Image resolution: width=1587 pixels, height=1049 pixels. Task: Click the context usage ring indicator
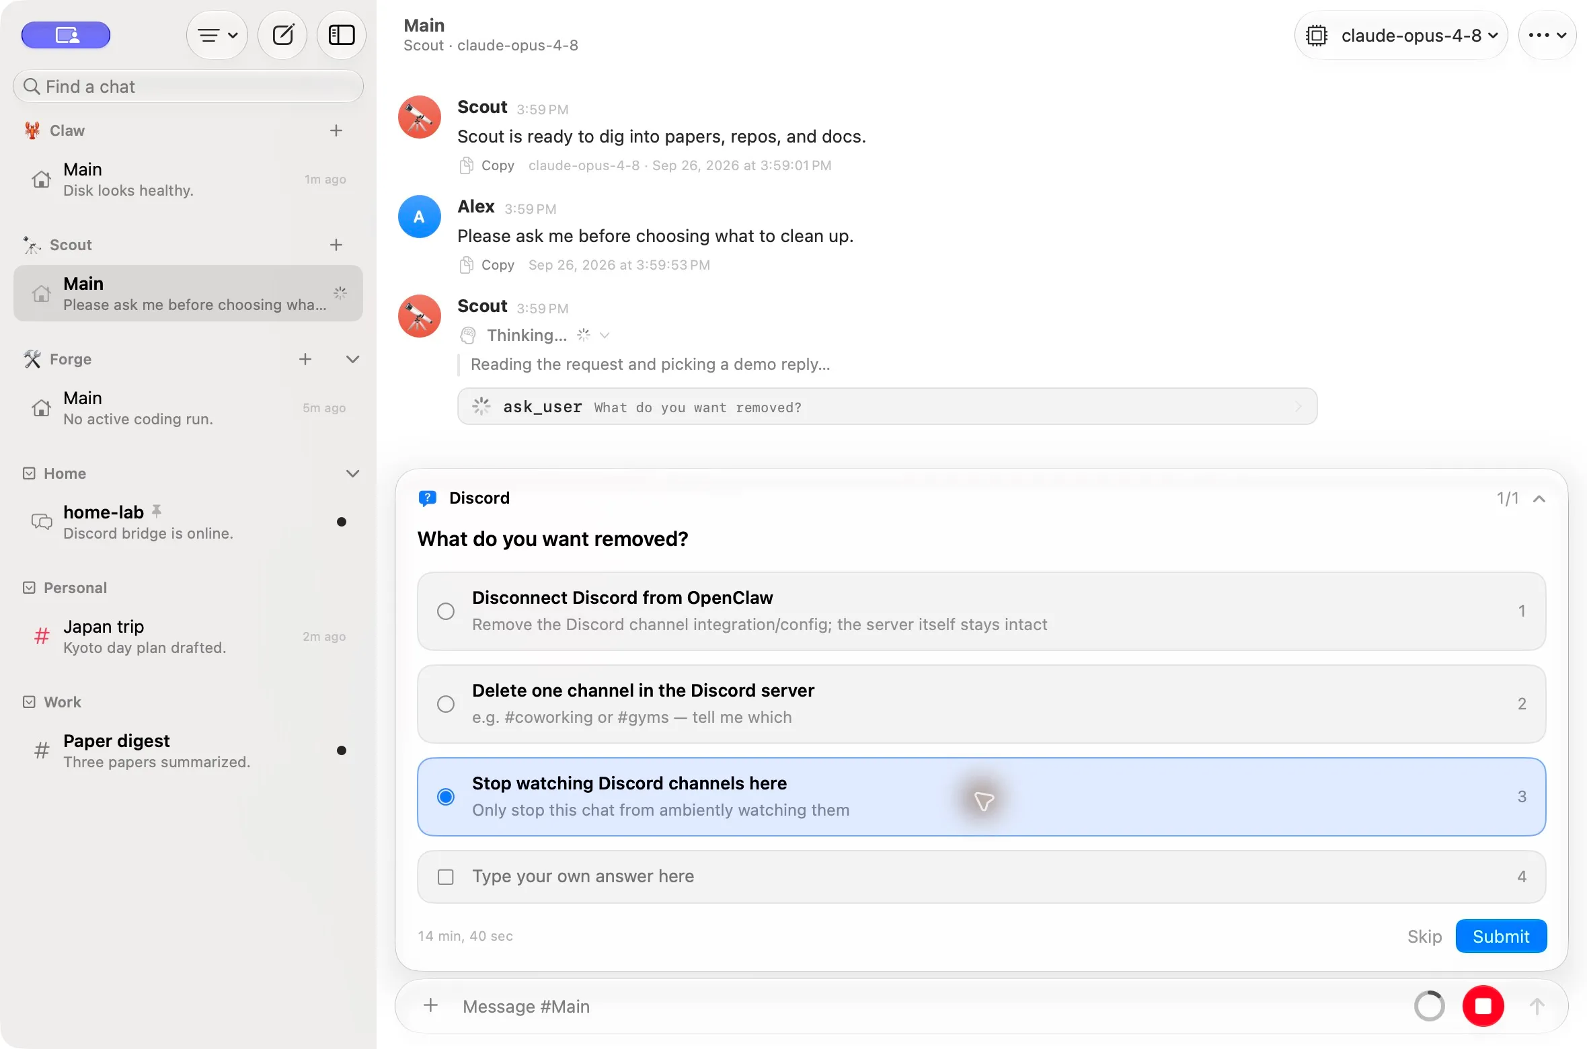click(1429, 1006)
